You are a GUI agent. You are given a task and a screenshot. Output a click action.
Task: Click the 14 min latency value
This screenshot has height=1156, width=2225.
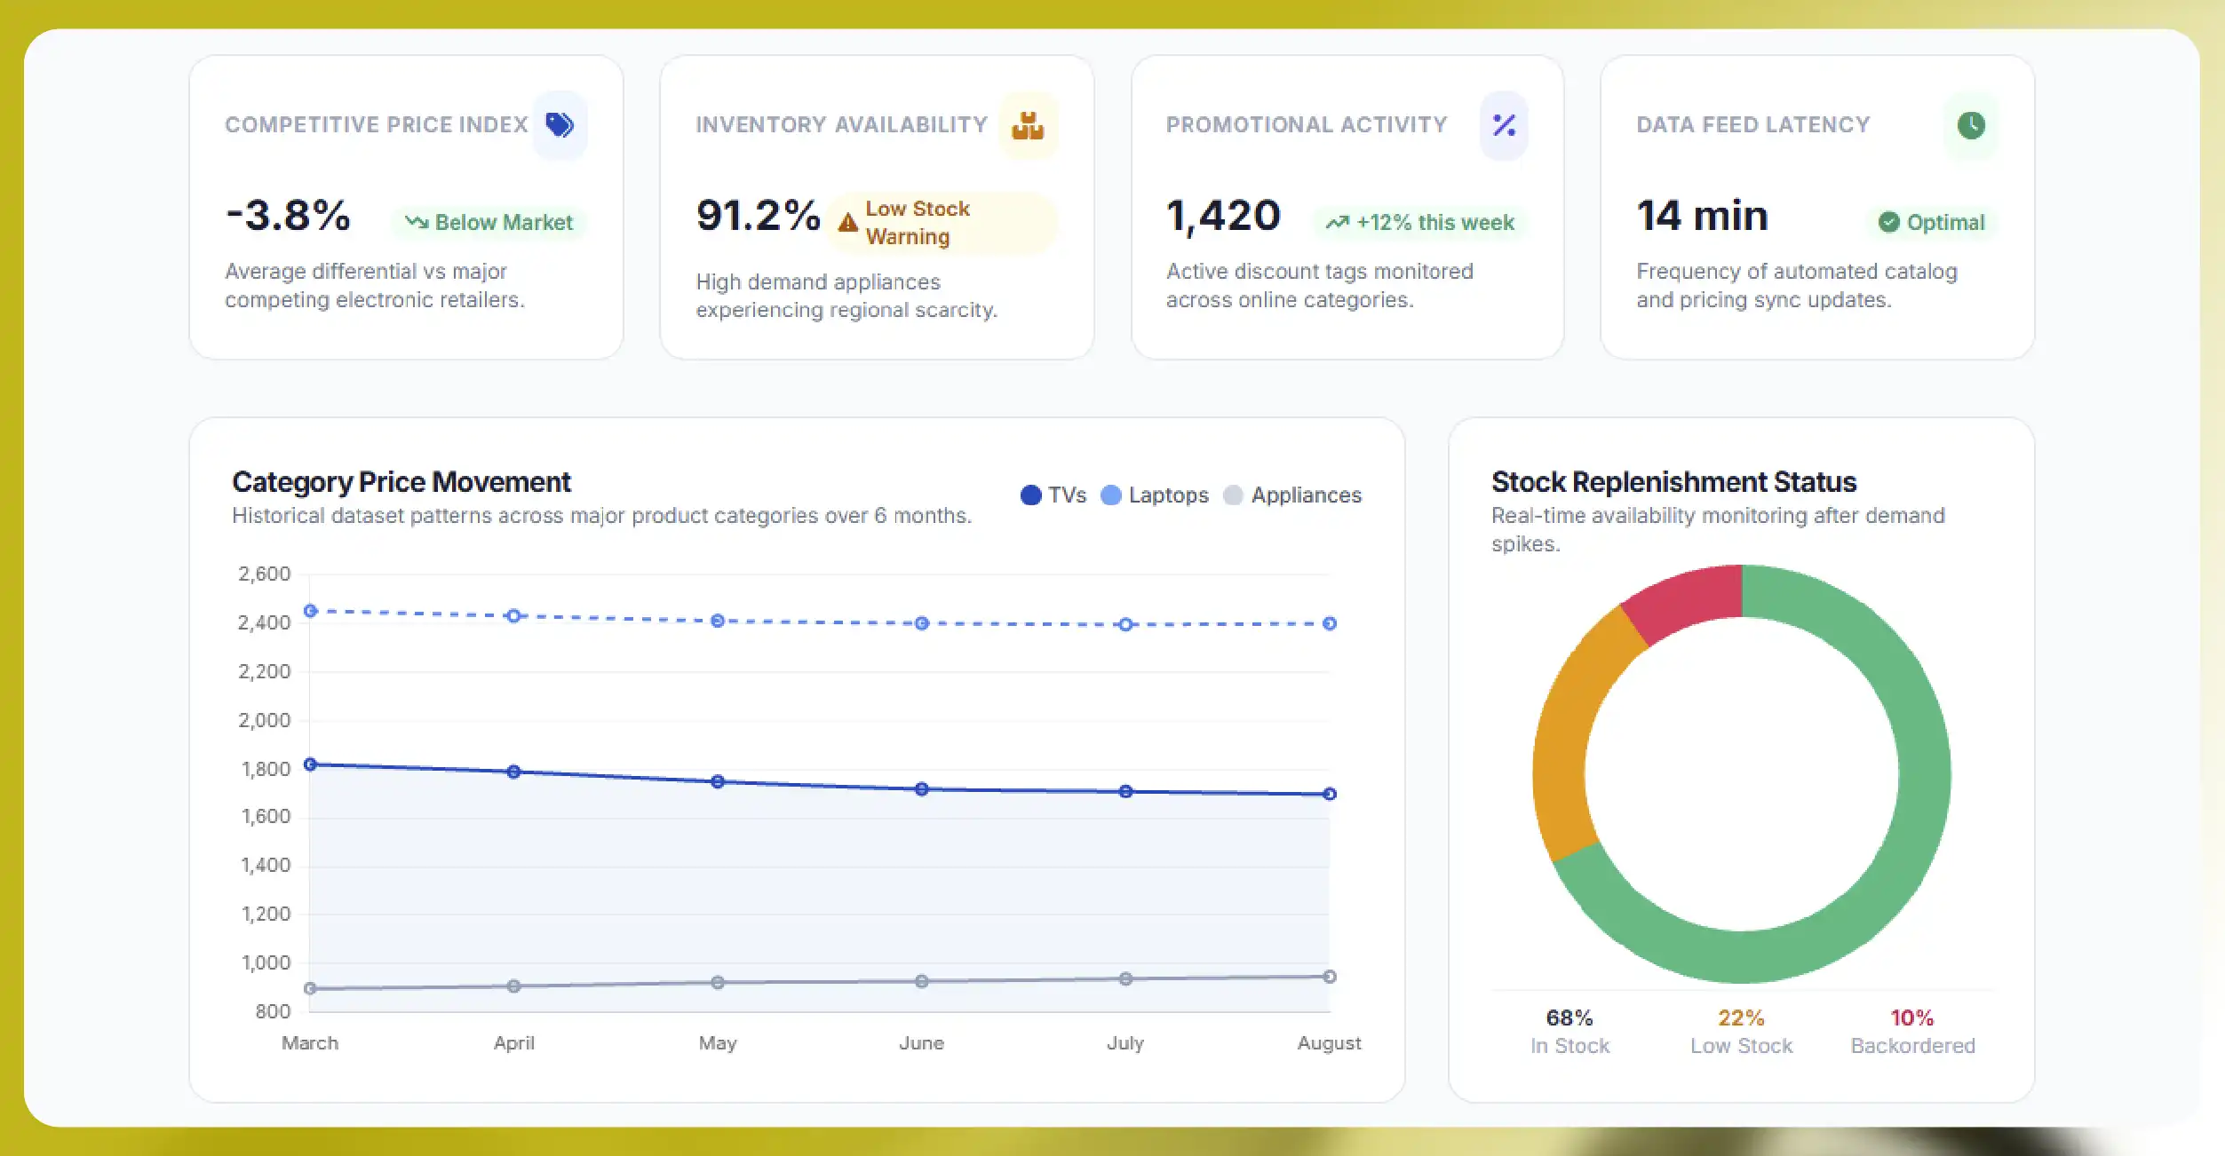click(x=1702, y=216)
